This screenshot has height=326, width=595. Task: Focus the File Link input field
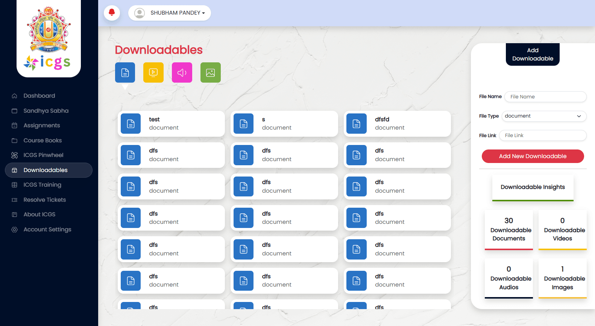[x=543, y=136]
